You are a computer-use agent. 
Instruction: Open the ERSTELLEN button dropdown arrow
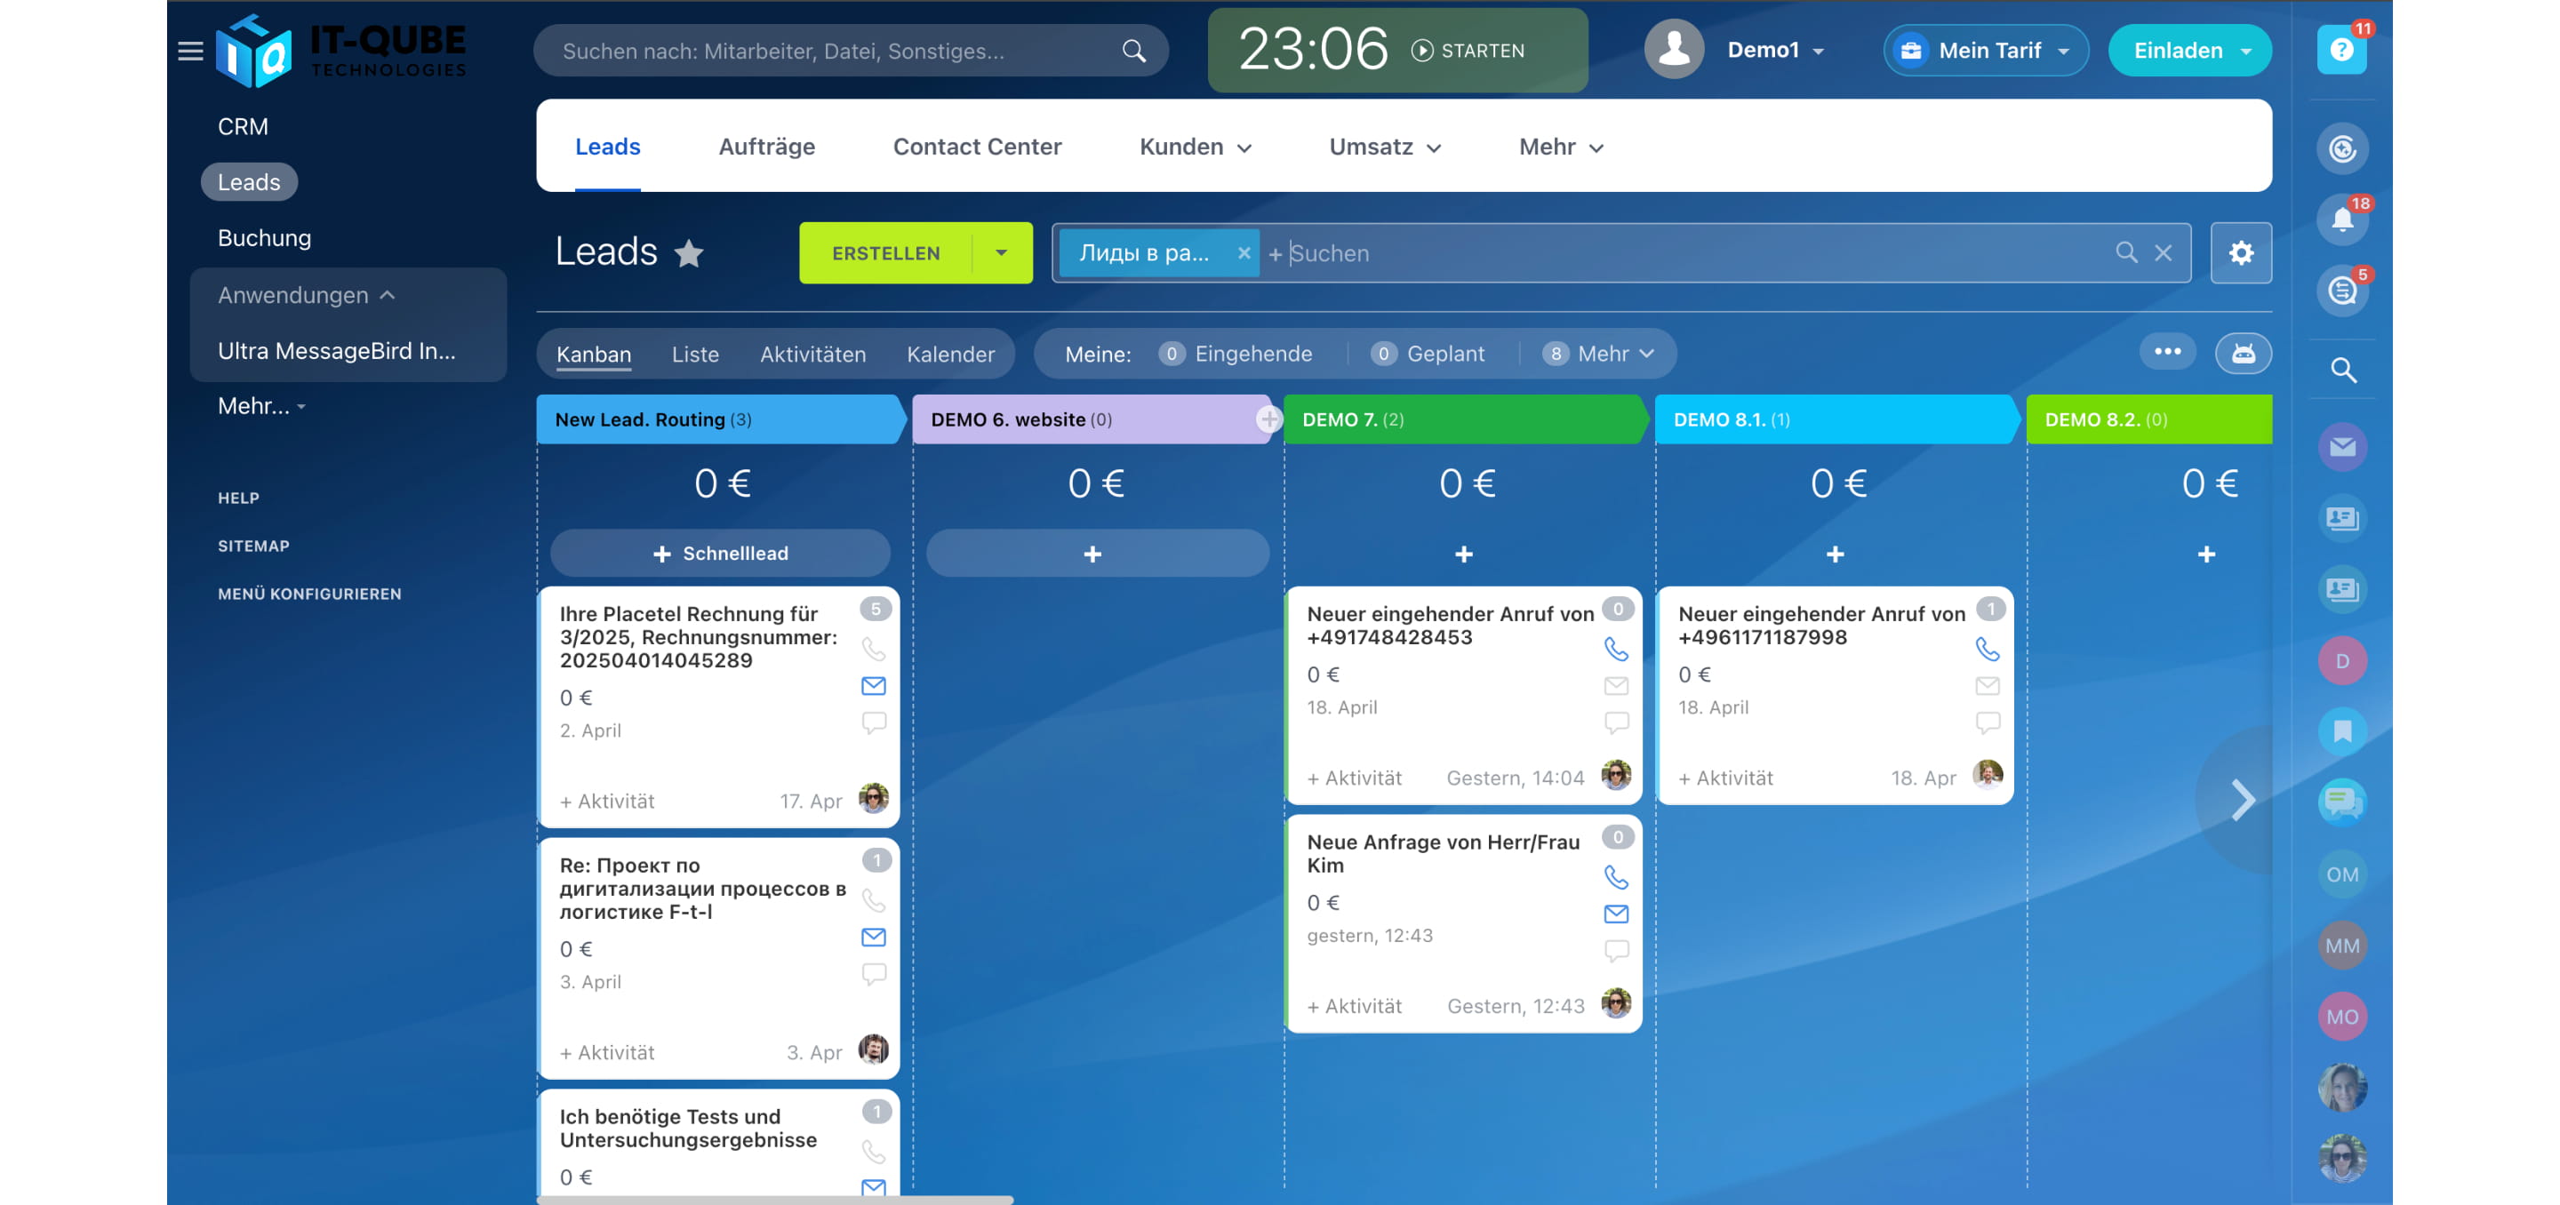tap(1001, 252)
